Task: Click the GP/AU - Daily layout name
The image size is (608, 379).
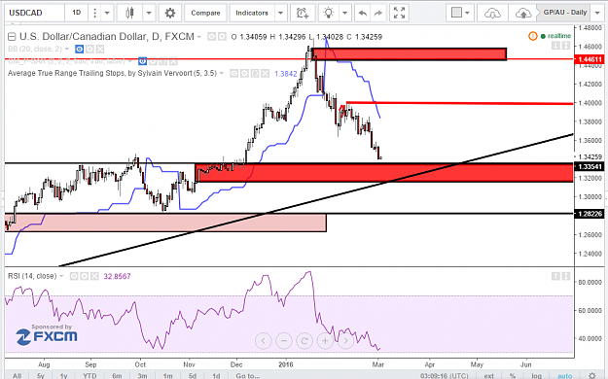Action: [x=564, y=13]
